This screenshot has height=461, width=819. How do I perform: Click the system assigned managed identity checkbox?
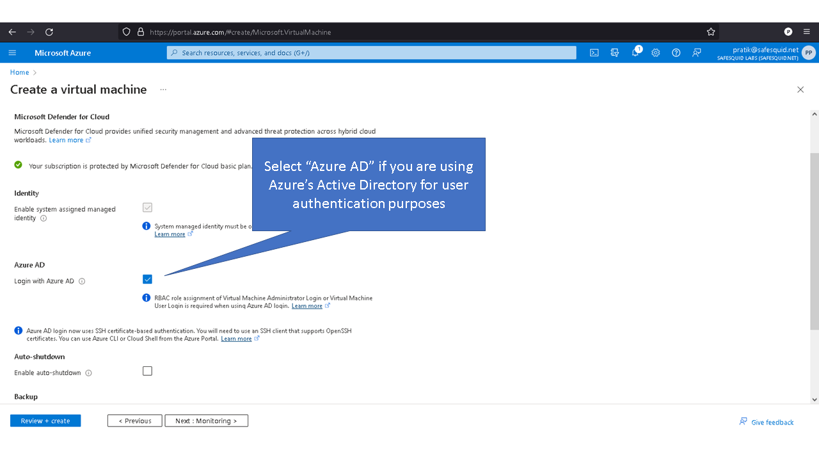(x=148, y=207)
